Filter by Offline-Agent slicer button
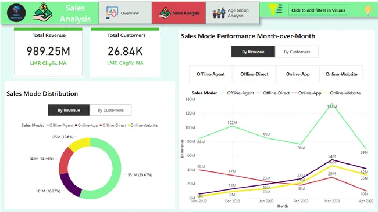Screen dimensions: 378x212 pos(211,74)
